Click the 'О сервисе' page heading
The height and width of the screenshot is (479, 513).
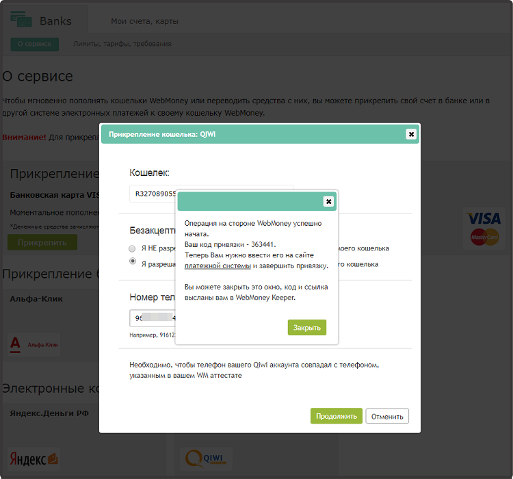click(38, 76)
